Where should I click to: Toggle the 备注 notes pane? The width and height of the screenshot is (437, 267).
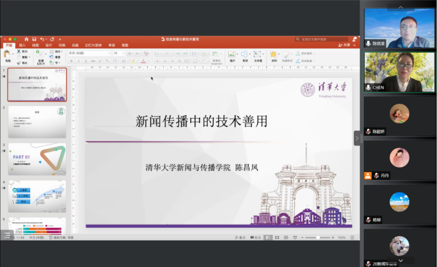pyautogui.click(x=240, y=238)
